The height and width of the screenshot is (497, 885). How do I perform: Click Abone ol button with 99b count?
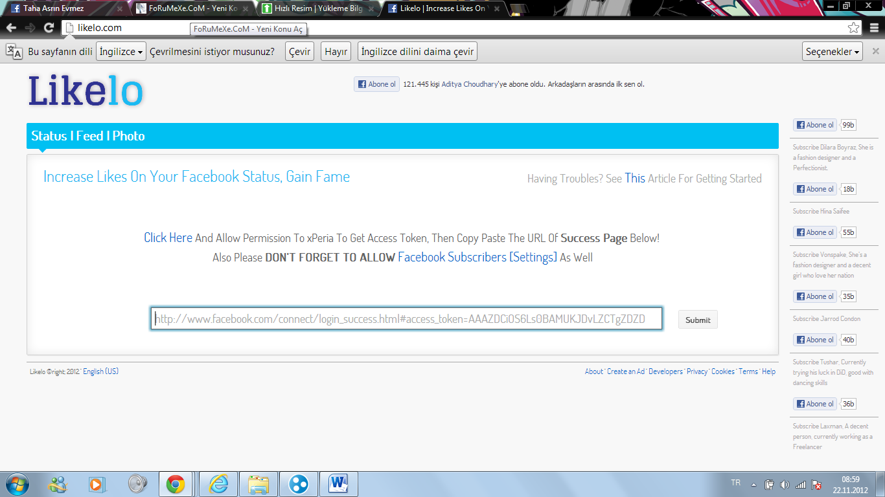pyautogui.click(x=815, y=125)
